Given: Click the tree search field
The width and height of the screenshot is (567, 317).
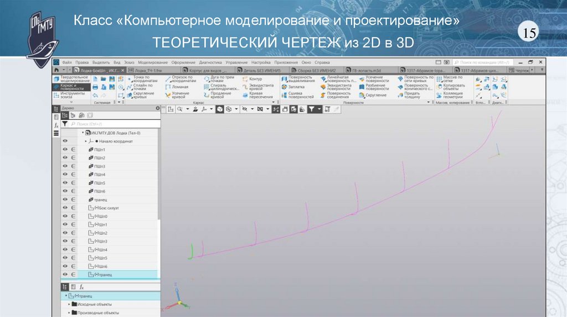Looking at the screenshot, I should (115, 124).
